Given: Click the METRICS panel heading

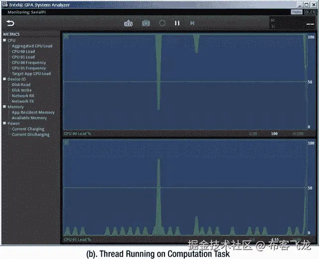Looking at the screenshot, I should (x=11, y=34).
